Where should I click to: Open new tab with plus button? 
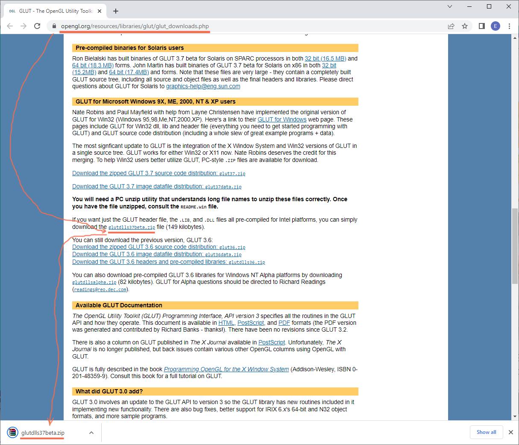tap(116, 11)
